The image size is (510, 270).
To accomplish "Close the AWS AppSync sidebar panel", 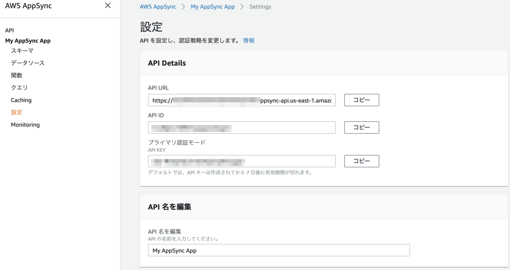I will tap(108, 6).
